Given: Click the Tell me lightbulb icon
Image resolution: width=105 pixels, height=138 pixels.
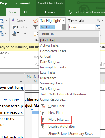Looking at the screenshot, I should (71, 12).
